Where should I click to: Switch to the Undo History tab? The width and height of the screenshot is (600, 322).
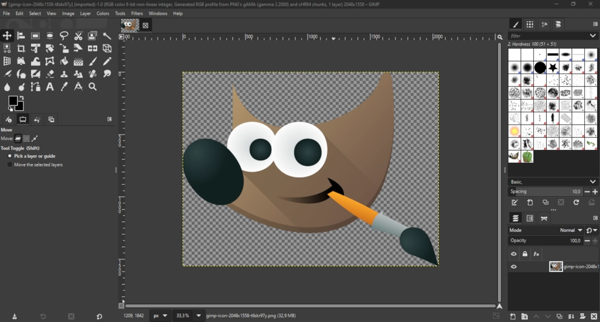(37, 119)
